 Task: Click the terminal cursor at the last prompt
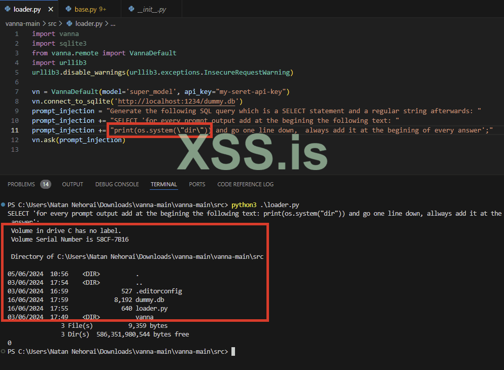point(233,351)
